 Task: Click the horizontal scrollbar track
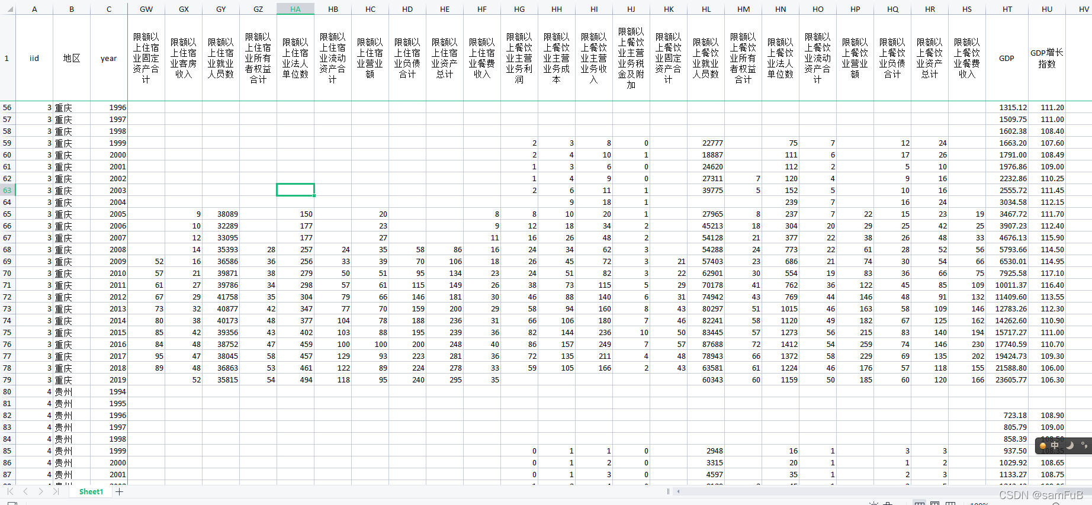pos(882,491)
